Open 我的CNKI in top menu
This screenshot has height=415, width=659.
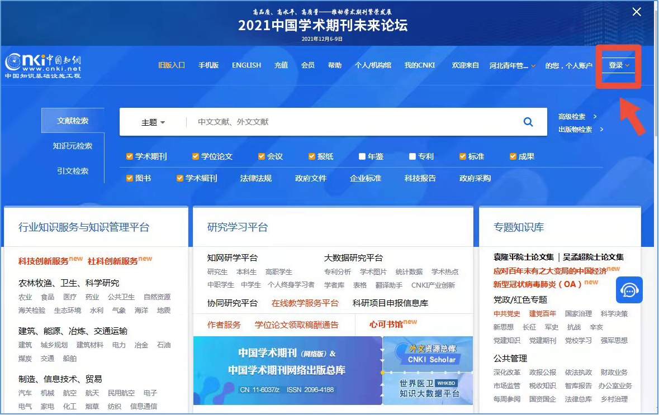tap(419, 65)
